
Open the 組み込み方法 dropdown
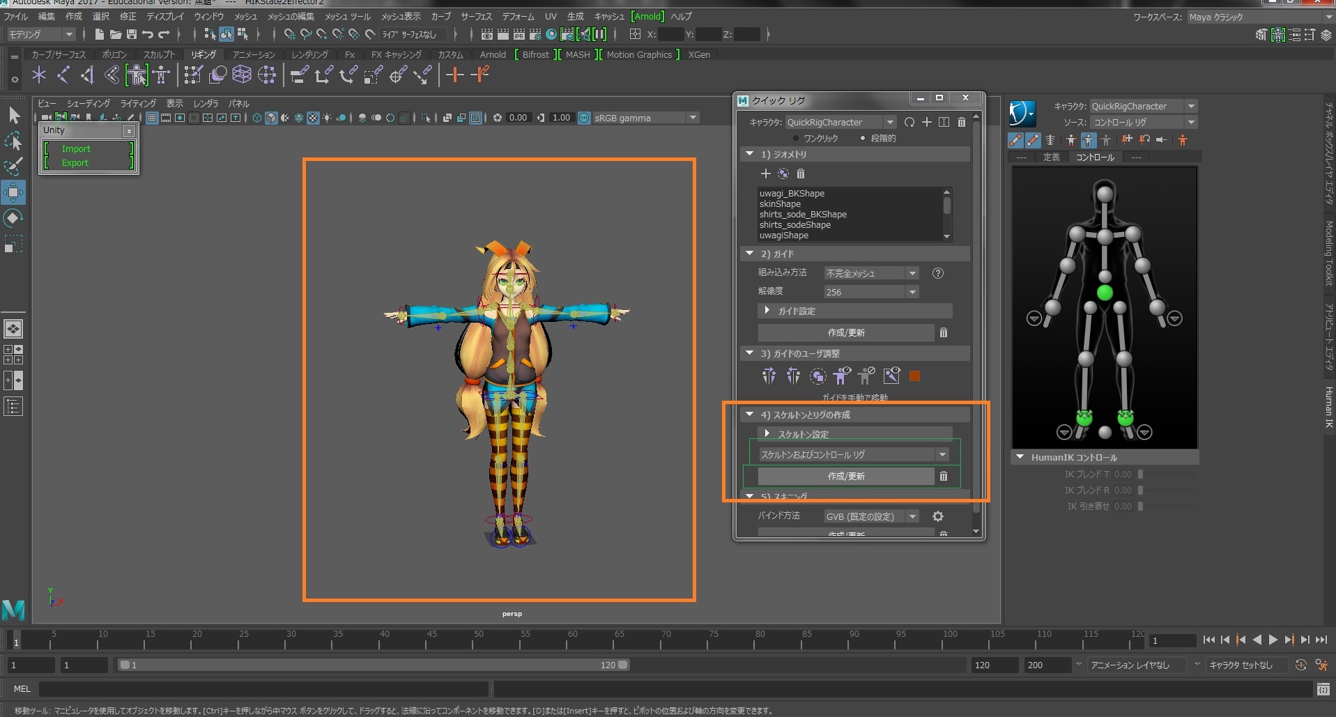(871, 273)
